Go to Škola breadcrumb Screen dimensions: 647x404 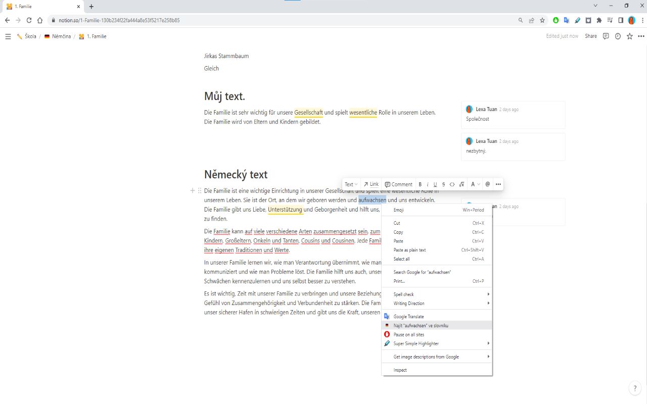click(x=26, y=36)
